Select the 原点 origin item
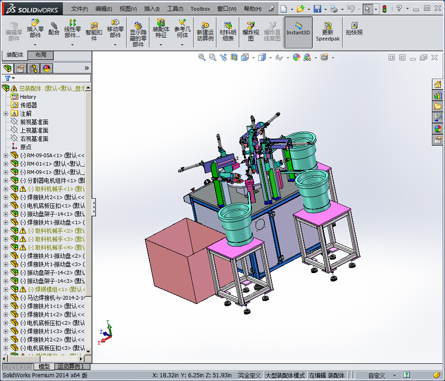445x381 pixels. [x=26, y=147]
